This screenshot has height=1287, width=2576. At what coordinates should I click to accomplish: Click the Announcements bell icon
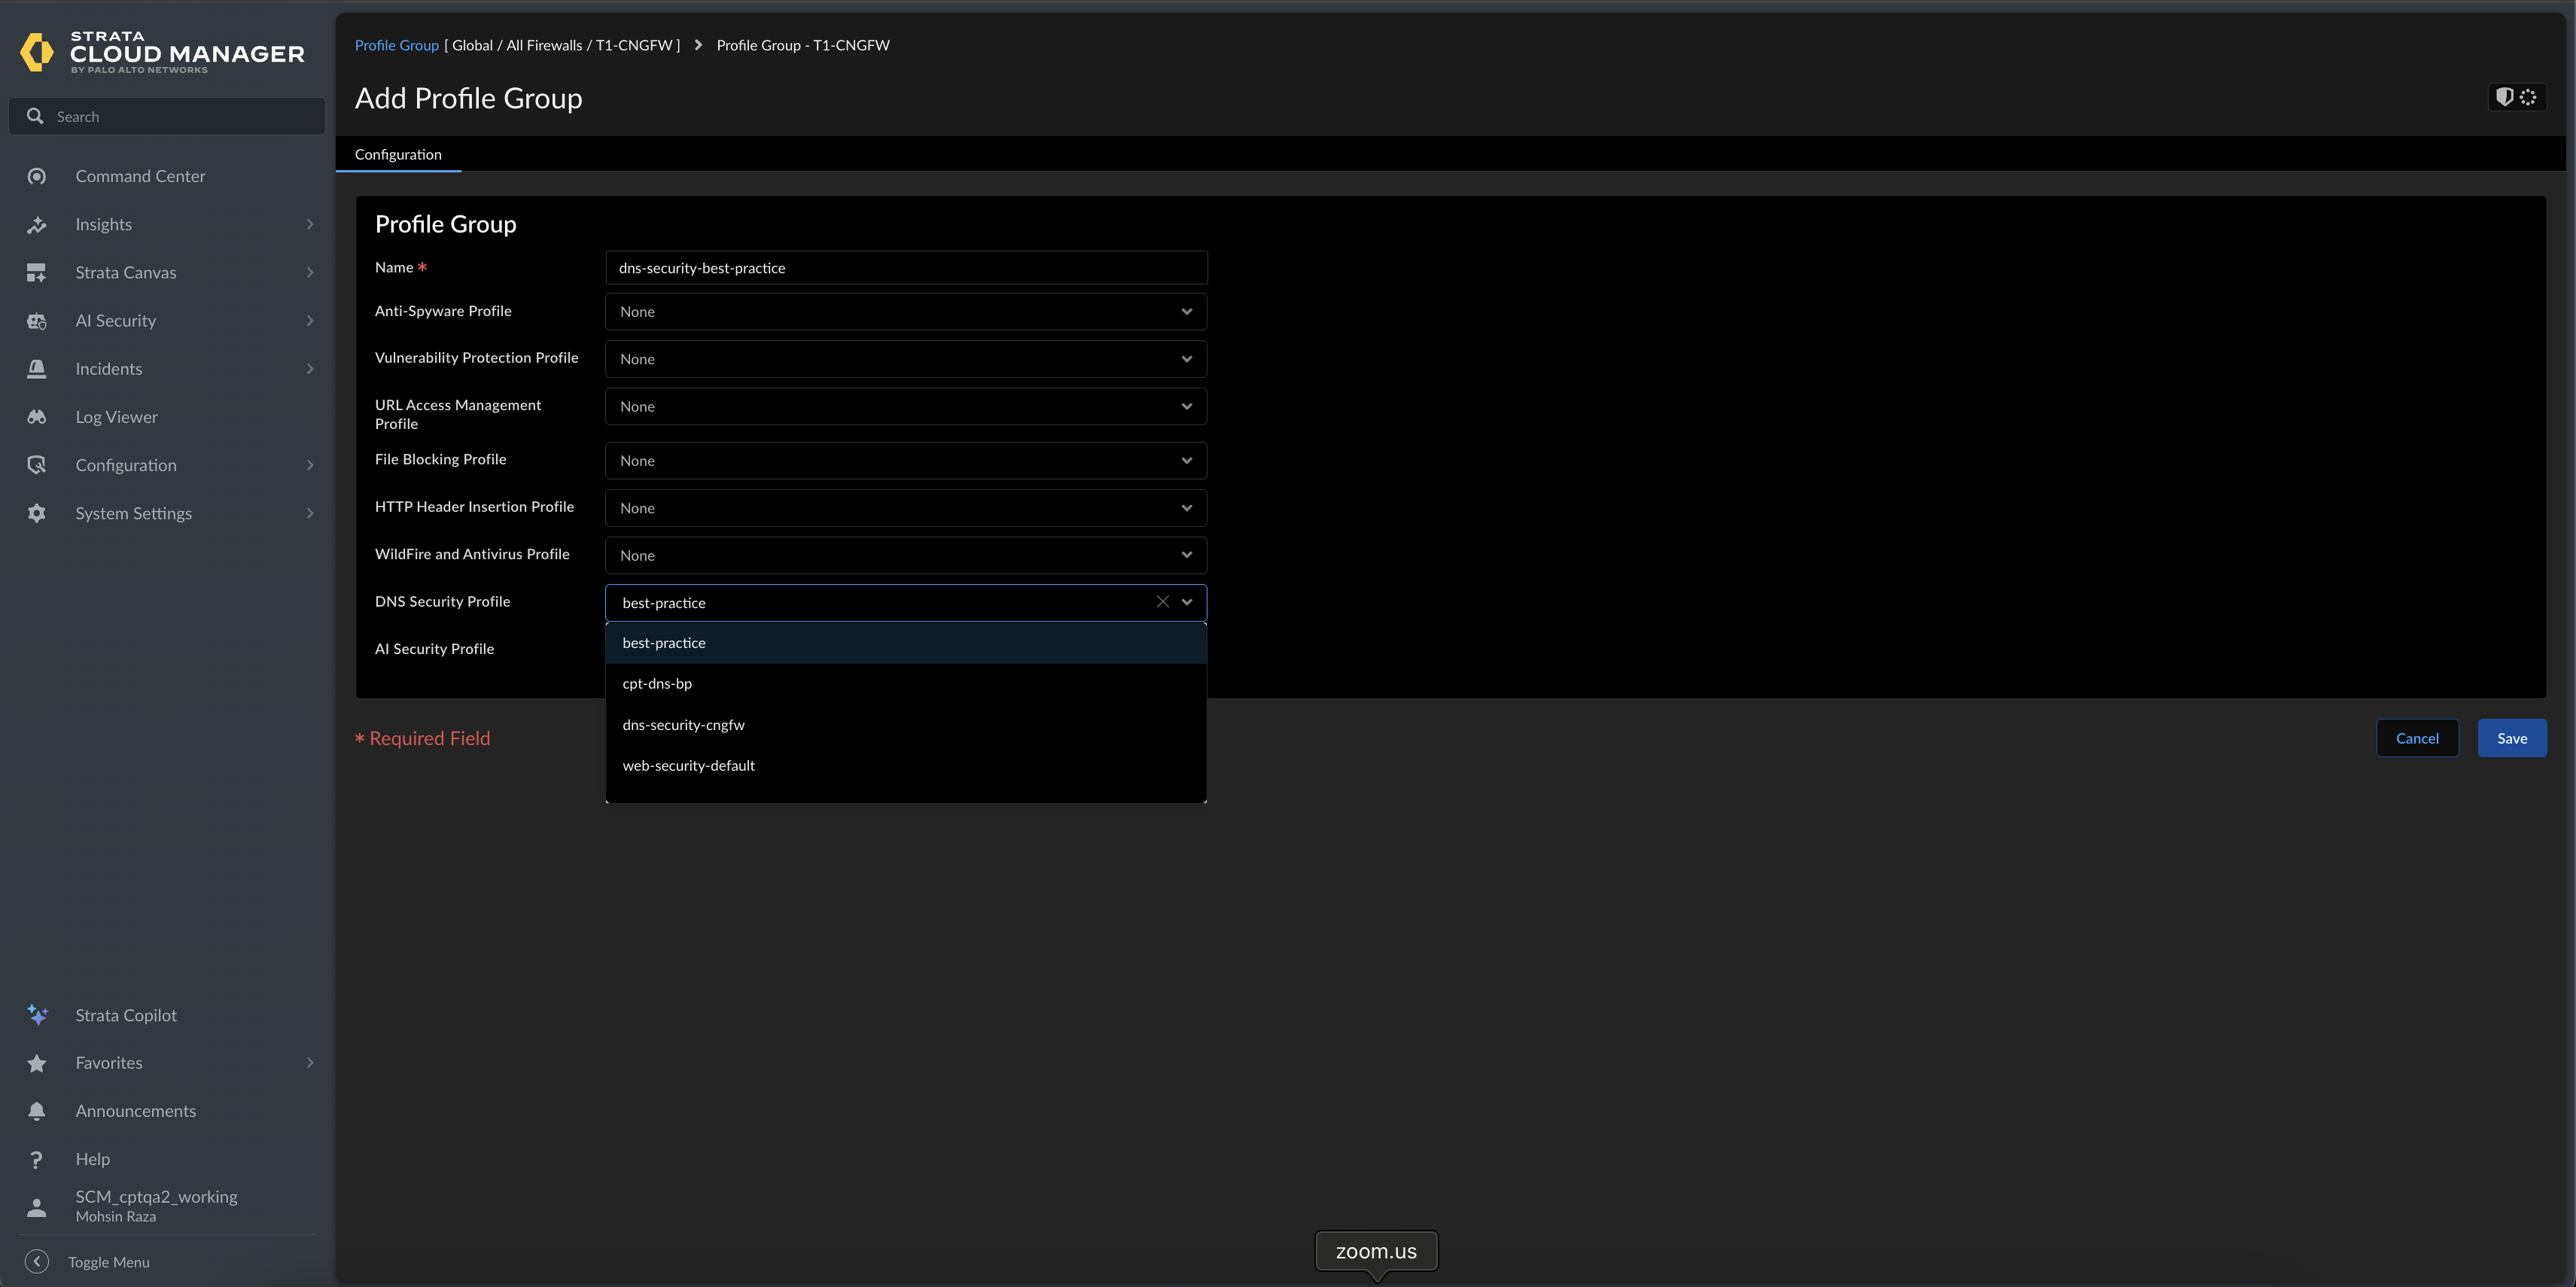click(37, 1111)
